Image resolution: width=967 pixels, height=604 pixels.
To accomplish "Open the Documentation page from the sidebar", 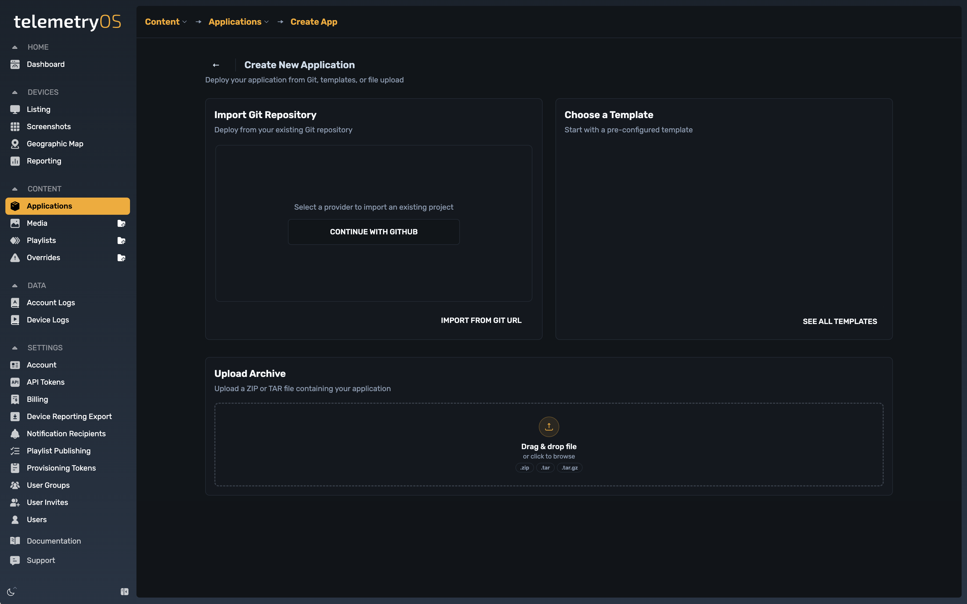I will point(53,540).
